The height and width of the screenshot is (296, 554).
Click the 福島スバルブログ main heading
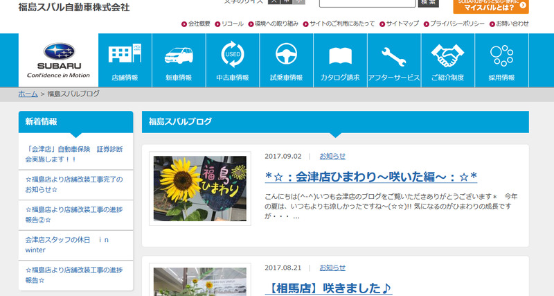point(180,121)
